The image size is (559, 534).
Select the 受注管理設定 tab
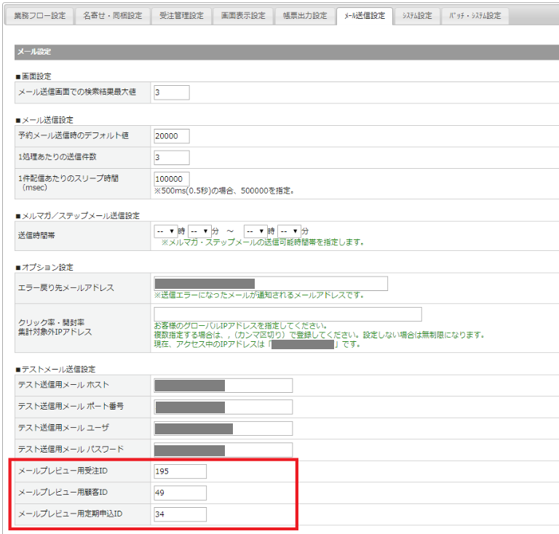coord(181,16)
